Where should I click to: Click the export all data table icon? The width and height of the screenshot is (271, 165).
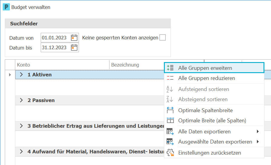tap(170, 131)
